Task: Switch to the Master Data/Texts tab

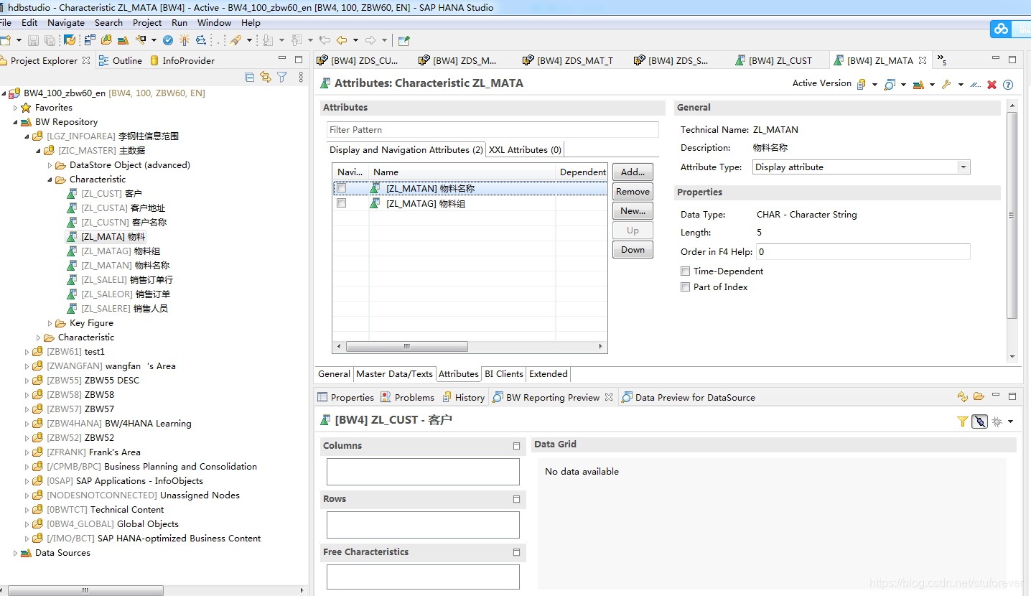Action: (394, 374)
